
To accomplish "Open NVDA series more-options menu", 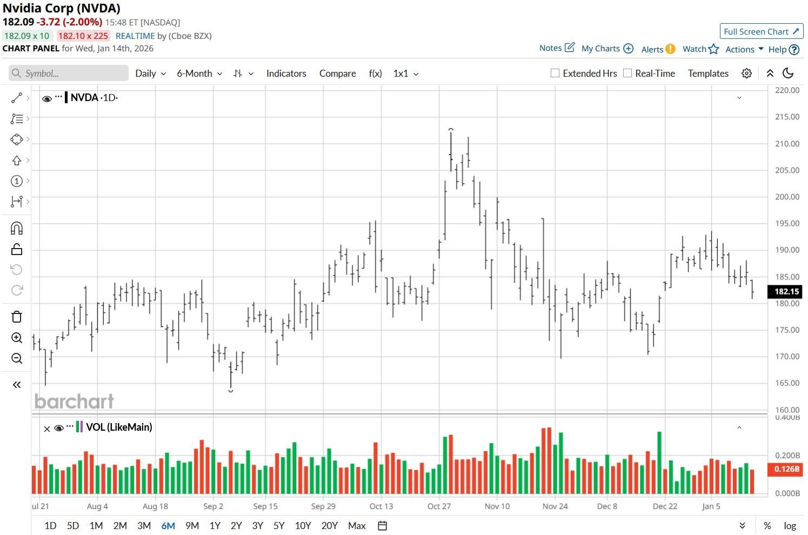I will (58, 97).
